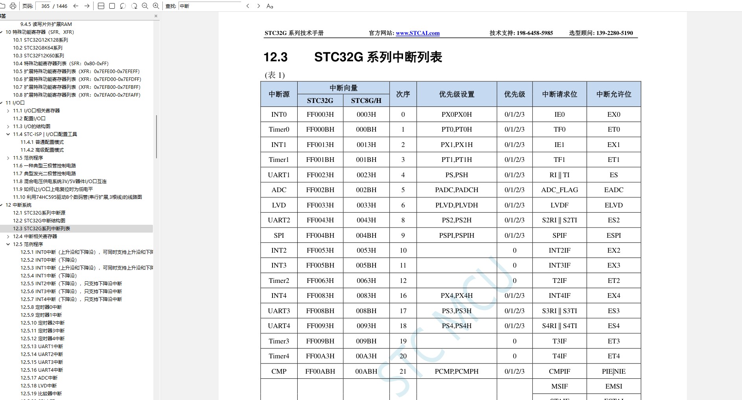This screenshot has width=742, height=400.
Task: Click the table cell ADC_FLAG
Action: (560, 190)
